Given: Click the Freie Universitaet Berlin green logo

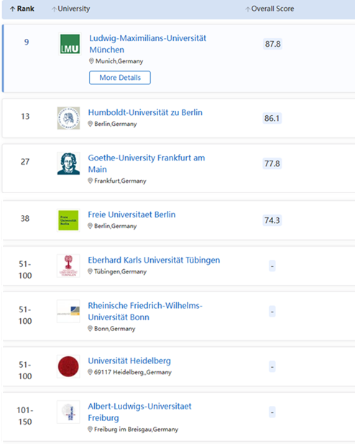Looking at the screenshot, I should pyautogui.click(x=68, y=220).
